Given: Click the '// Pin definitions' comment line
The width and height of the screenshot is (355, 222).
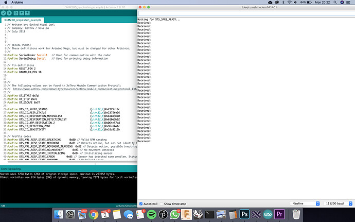Looking at the screenshot, I should pos(21,65).
